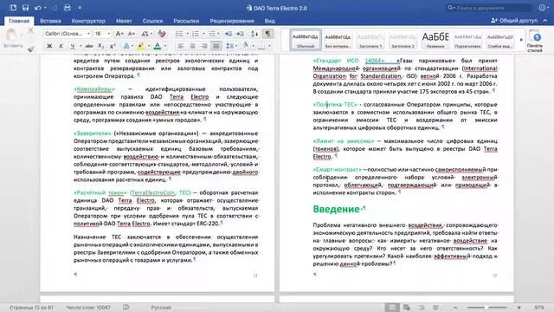Toggle show paragraph marks (¶)
This screenshot has height=312, width=554.
pyautogui.click(x=268, y=34)
